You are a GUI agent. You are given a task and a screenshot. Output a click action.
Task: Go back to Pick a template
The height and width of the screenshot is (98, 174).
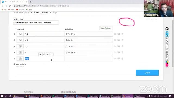click(21, 12)
